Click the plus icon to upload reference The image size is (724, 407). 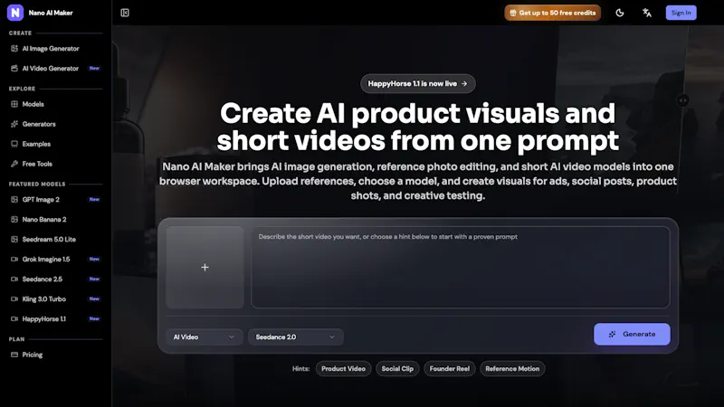(205, 267)
